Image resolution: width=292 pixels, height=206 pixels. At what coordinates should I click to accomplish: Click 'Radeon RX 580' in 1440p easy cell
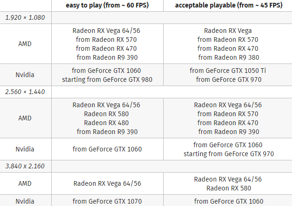point(106,114)
